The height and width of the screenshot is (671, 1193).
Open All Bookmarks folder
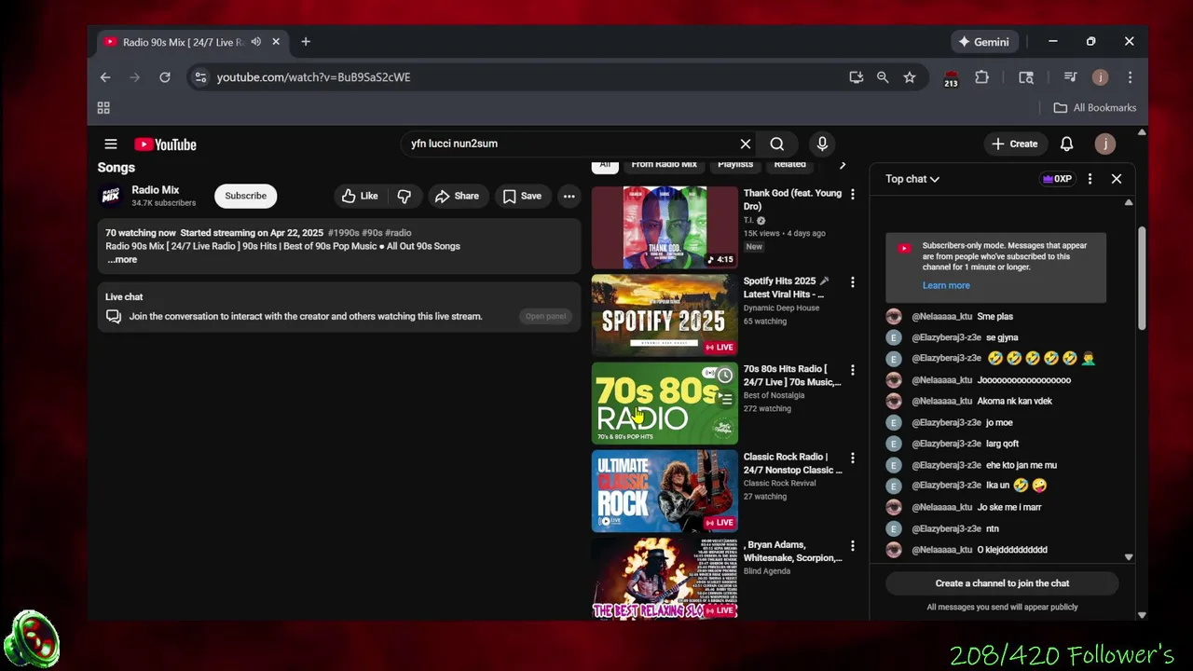coord(1095,108)
